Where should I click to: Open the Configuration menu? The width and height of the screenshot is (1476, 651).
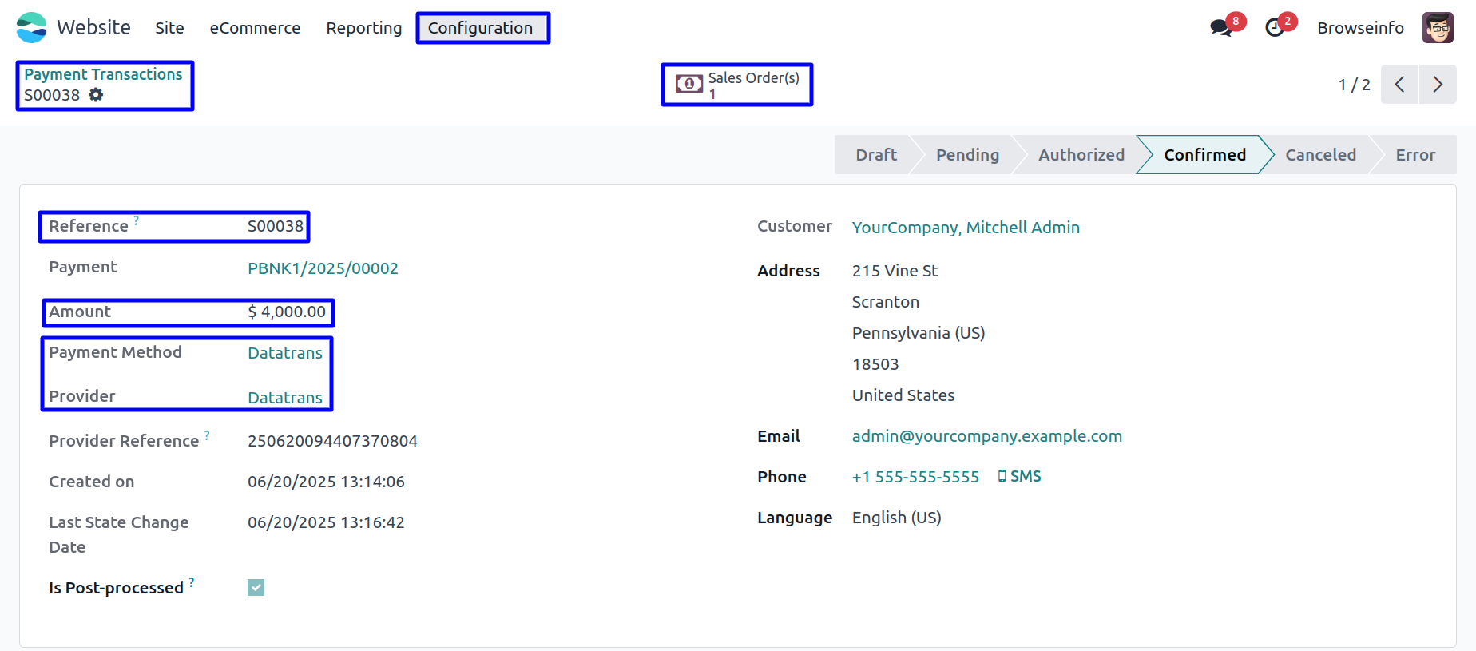[x=480, y=28]
